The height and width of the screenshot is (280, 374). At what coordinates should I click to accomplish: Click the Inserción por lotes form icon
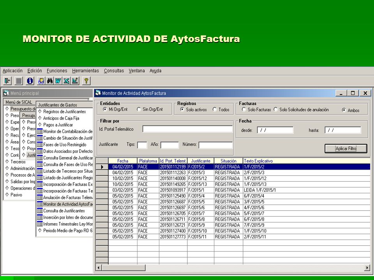[40, 217]
